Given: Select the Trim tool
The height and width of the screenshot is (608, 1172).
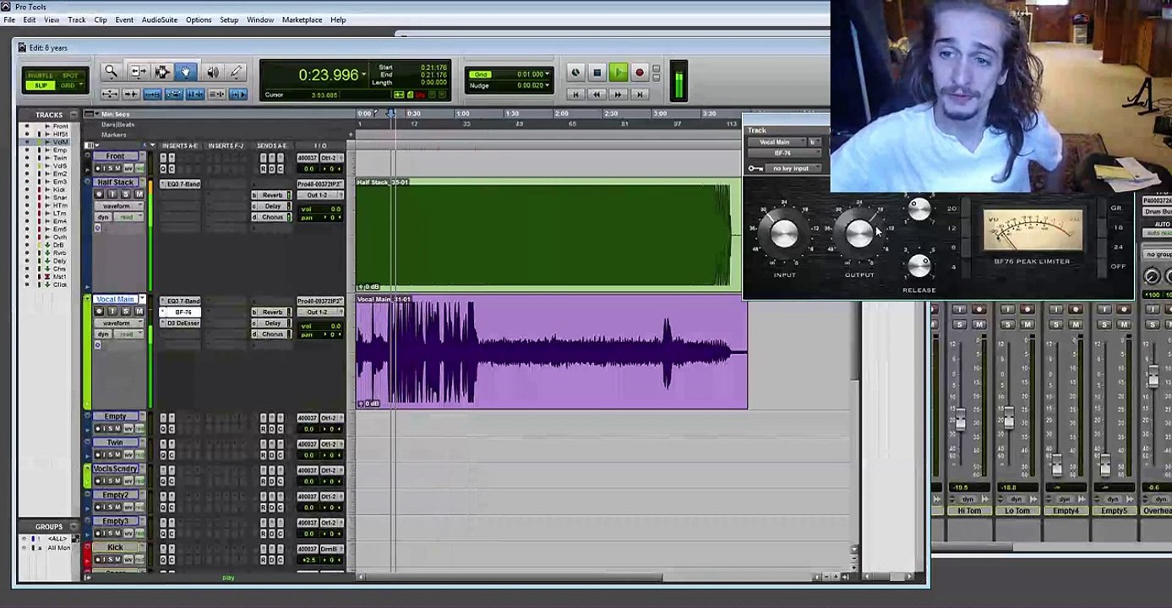Looking at the screenshot, I should [139, 73].
